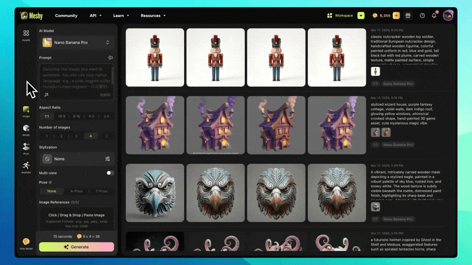The width and height of the screenshot is (472, 265).
Task: Click the image reference drop zone
Action: pos(77,218)
